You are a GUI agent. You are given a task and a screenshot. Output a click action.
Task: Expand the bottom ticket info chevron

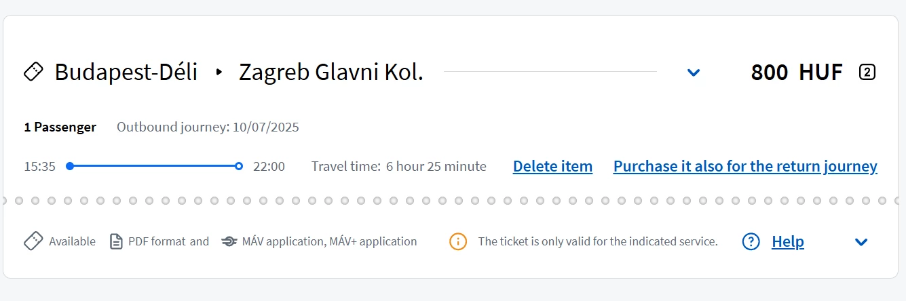coord(861,242)
